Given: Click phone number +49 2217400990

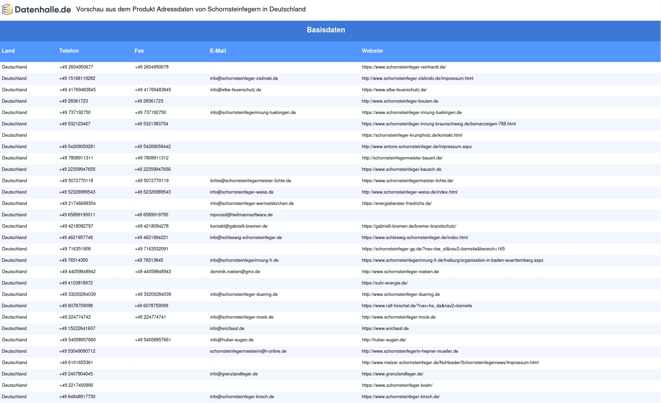Looking at the screenshot, I should coord(76,385).
